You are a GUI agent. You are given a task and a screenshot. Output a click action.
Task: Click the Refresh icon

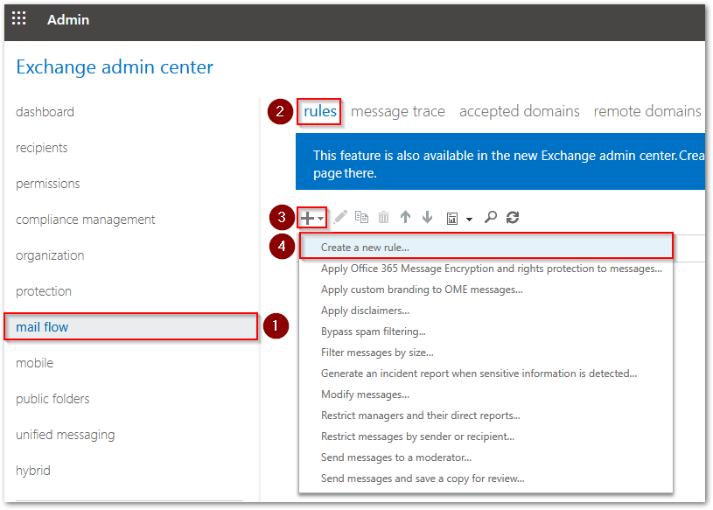click(512, 217)
